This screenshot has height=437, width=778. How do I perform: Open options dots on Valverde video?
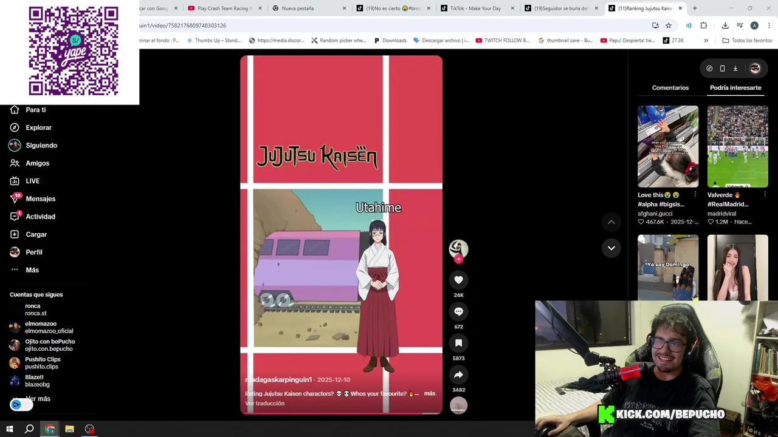765,195
